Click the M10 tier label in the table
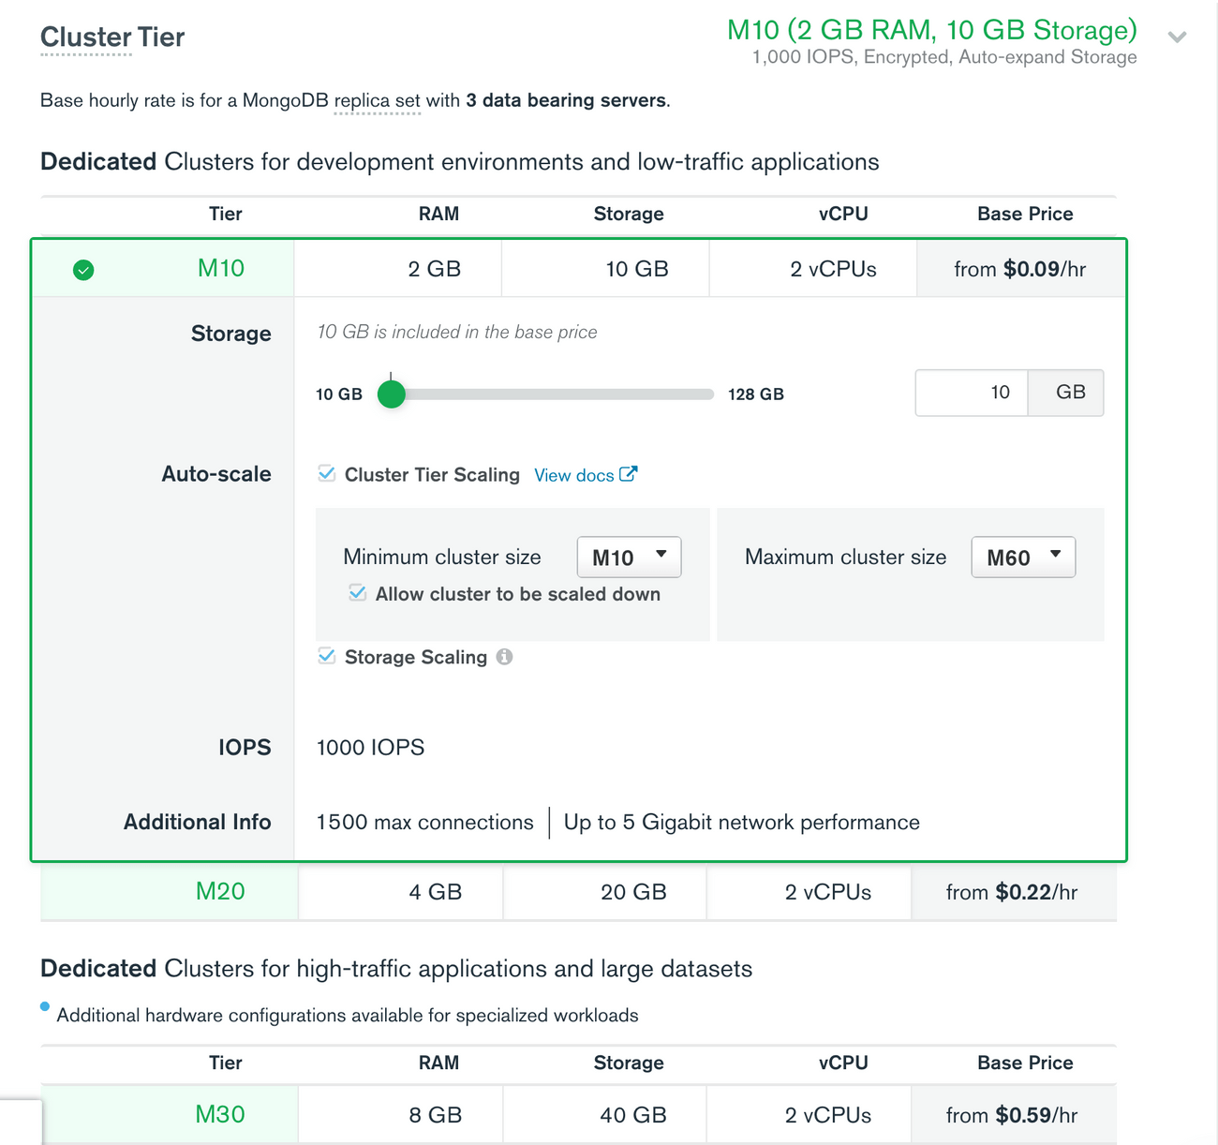This screenshot has height=1145, width=1218. pyautogui.click(x=220, y=269)
